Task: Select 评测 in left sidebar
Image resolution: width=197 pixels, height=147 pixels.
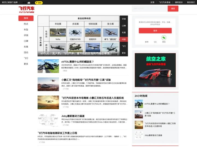Action: [26, 35]
